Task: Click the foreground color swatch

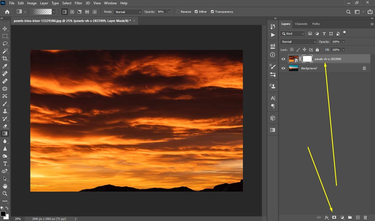Action: pos(3,214)
